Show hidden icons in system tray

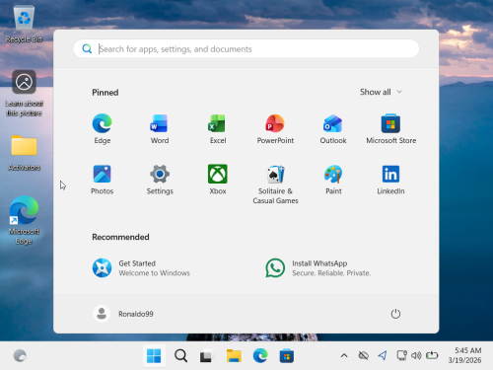344,355
